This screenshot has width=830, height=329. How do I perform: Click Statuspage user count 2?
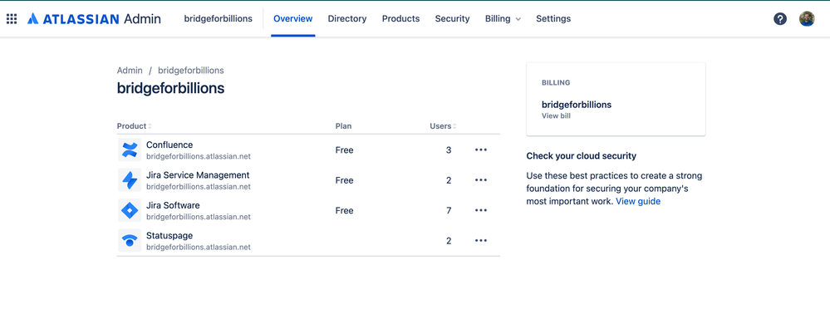(x=449, y=241)
